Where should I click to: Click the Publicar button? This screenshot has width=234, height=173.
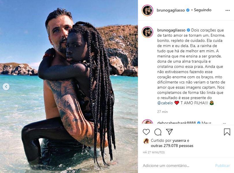(222, 165)
